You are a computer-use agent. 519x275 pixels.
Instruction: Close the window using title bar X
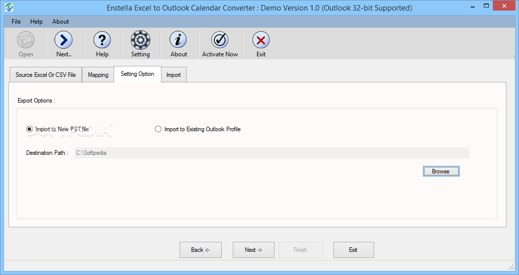(x=504, y=6)
